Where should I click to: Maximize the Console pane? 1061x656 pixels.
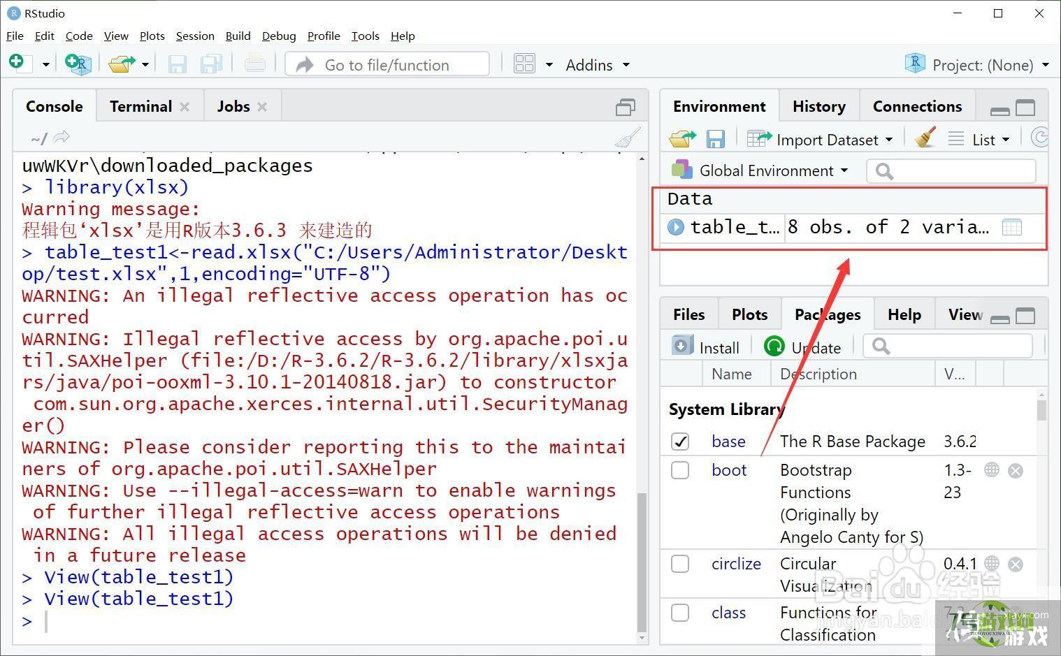pyautogui.click(x=625, y=107)
